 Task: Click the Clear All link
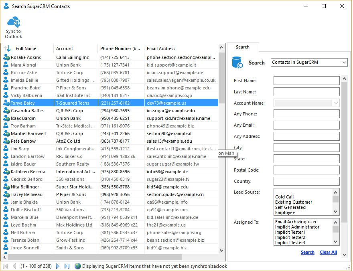point(328,252)
